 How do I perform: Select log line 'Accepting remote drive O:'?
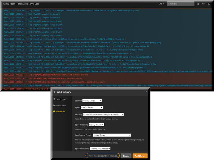click(x=107, y=32)
